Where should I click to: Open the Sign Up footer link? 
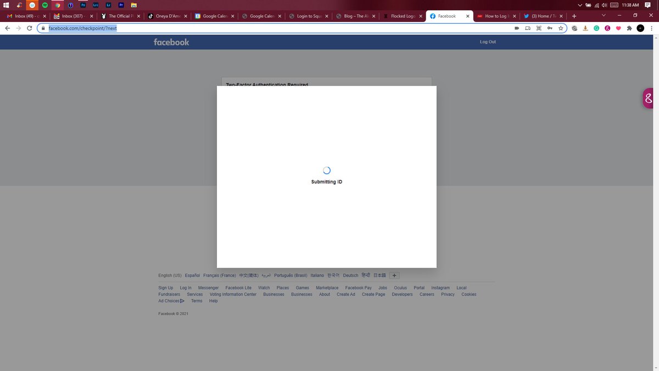pos(166,288)
